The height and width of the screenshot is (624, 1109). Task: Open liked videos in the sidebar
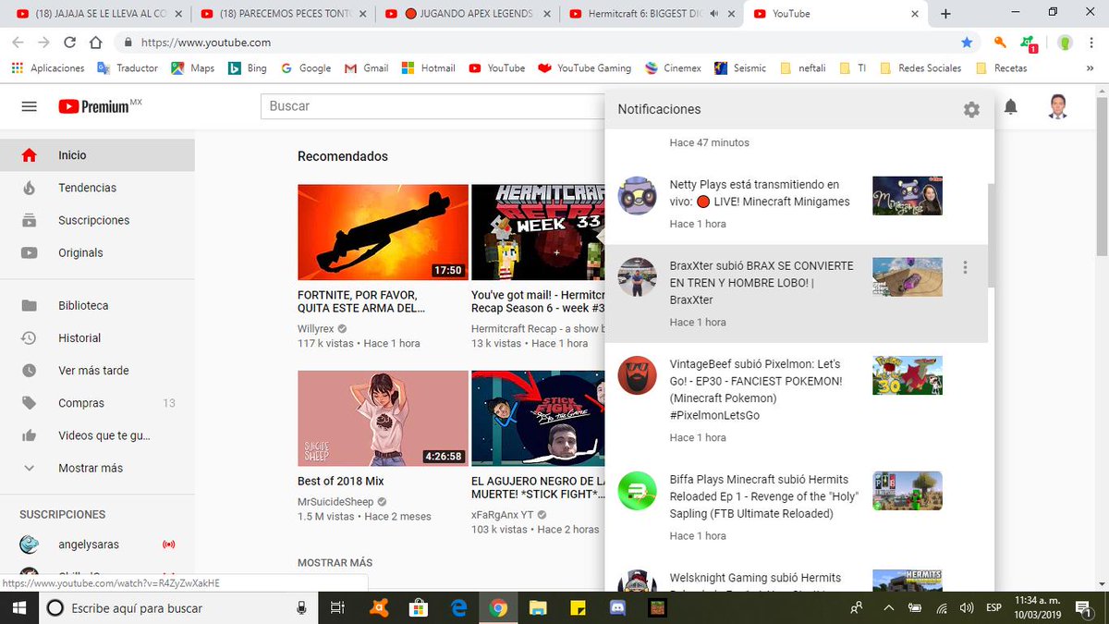tap(97, 435)
